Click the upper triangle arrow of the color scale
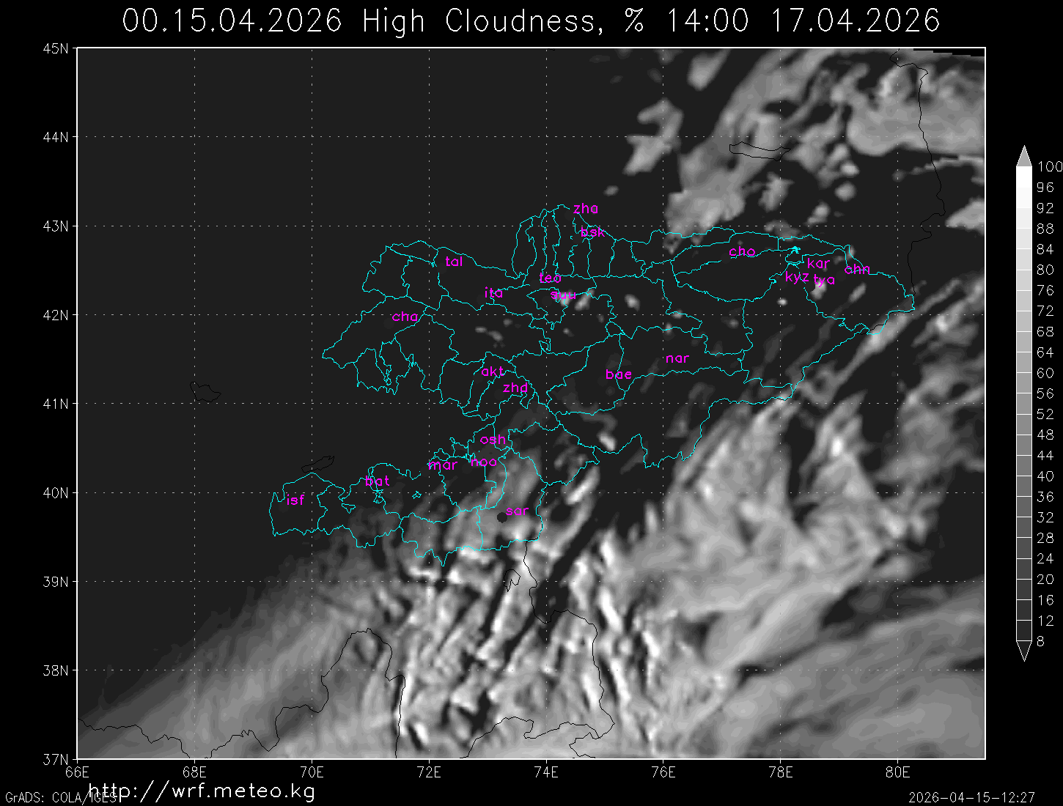Image resolution: width=1063 pixels, height=806 pixels. click(x=1024, y=157)
